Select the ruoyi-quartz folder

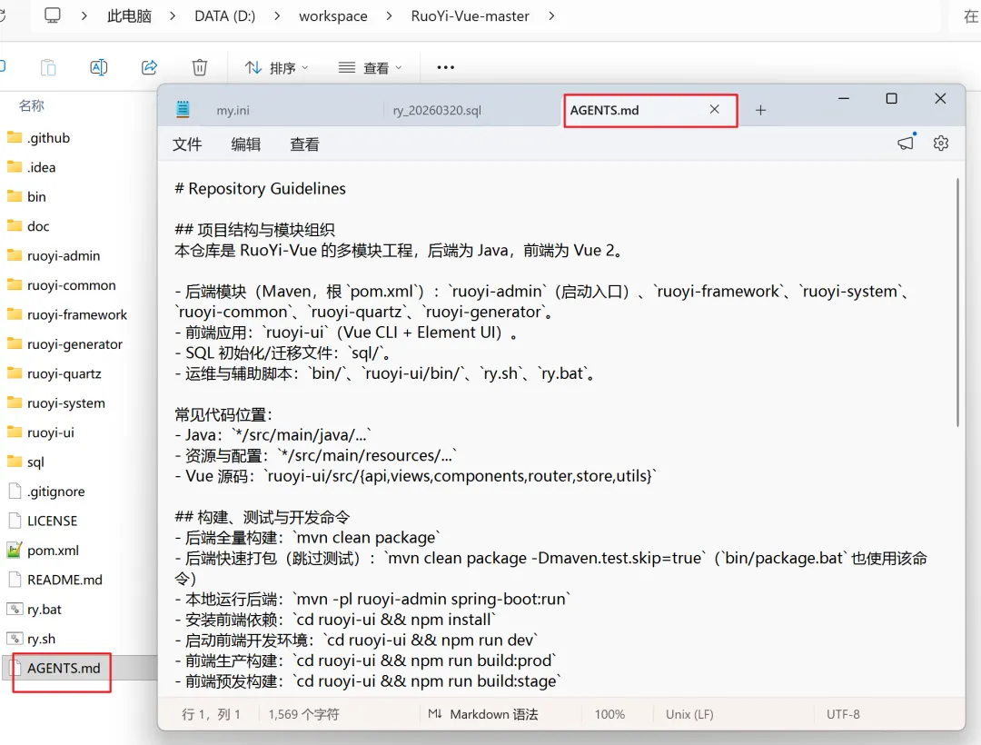54,373
